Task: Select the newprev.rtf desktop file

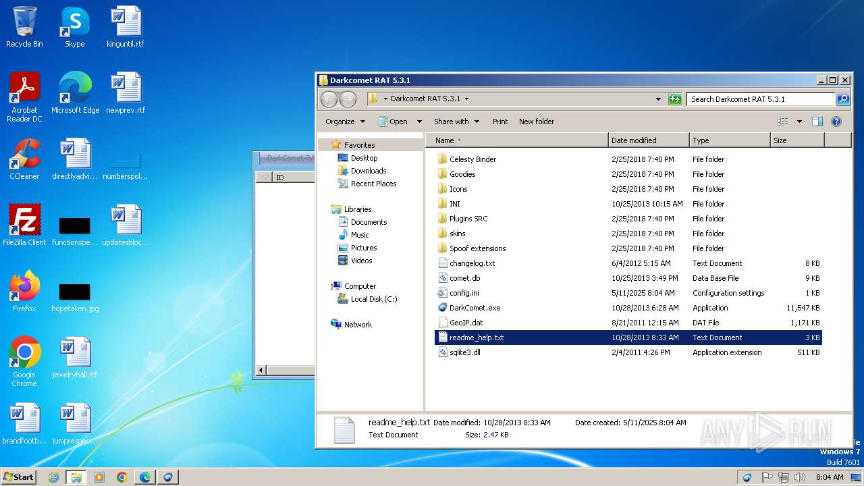Action: tap(126, 93)
